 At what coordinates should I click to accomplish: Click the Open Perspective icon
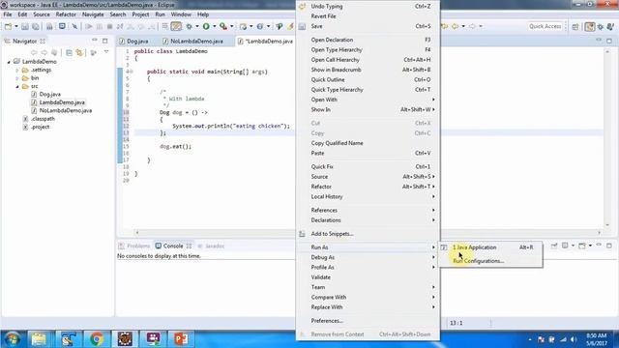click(575, 26)
